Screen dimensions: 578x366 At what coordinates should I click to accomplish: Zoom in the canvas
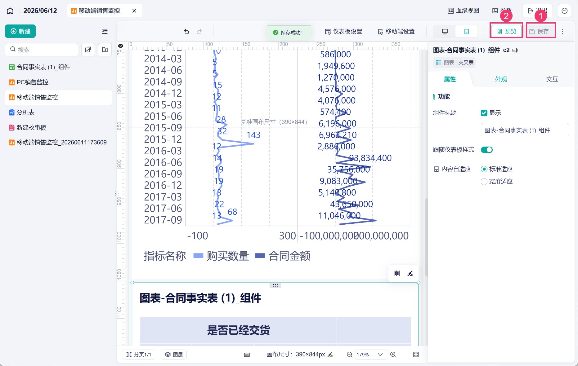point(393,355)
